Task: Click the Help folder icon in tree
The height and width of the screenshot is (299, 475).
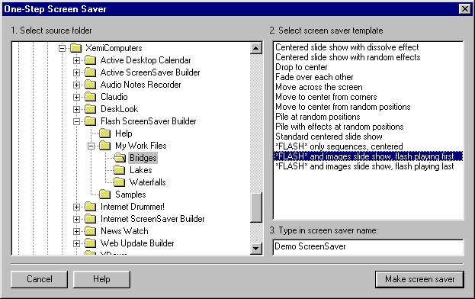Action: (104, 133)
